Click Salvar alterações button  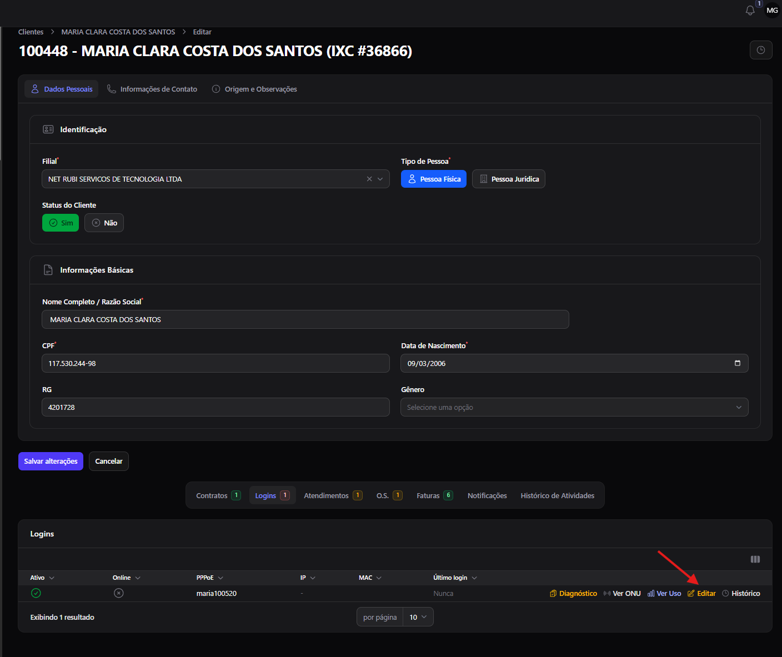click(51, 461)
